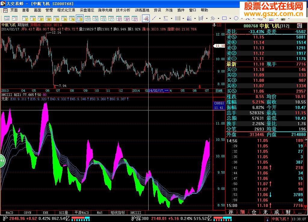
Task: Click 中航飞机 in the bottom status bar
Action: coord(280,219)
